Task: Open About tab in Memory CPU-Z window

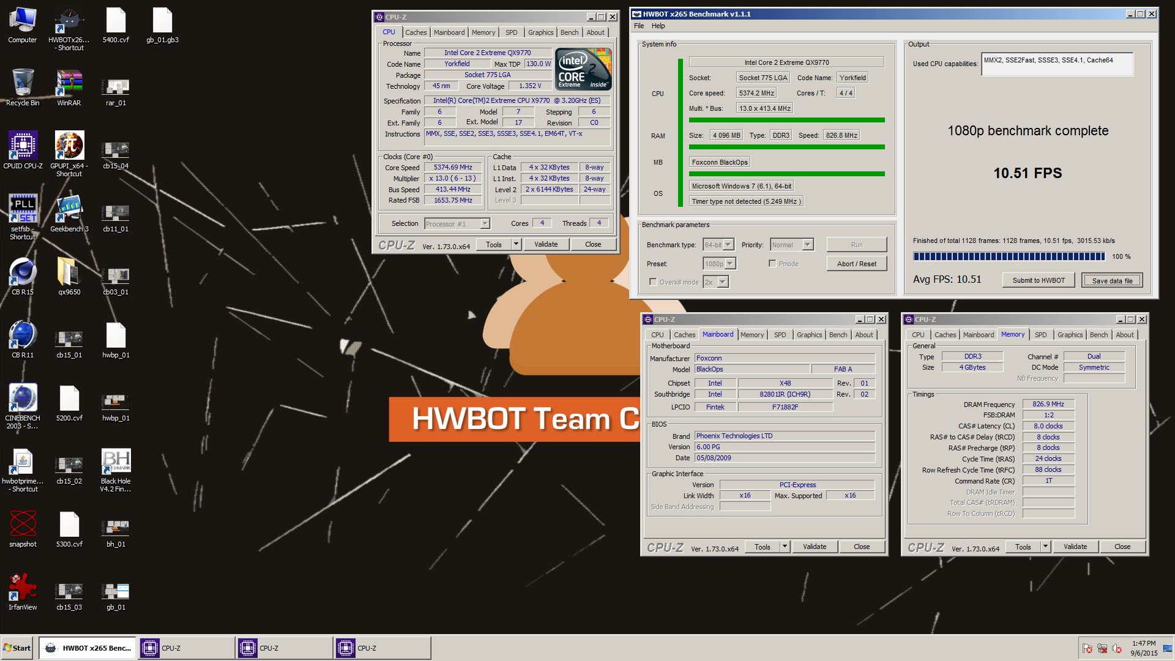Action: (x=1125, y=335)
